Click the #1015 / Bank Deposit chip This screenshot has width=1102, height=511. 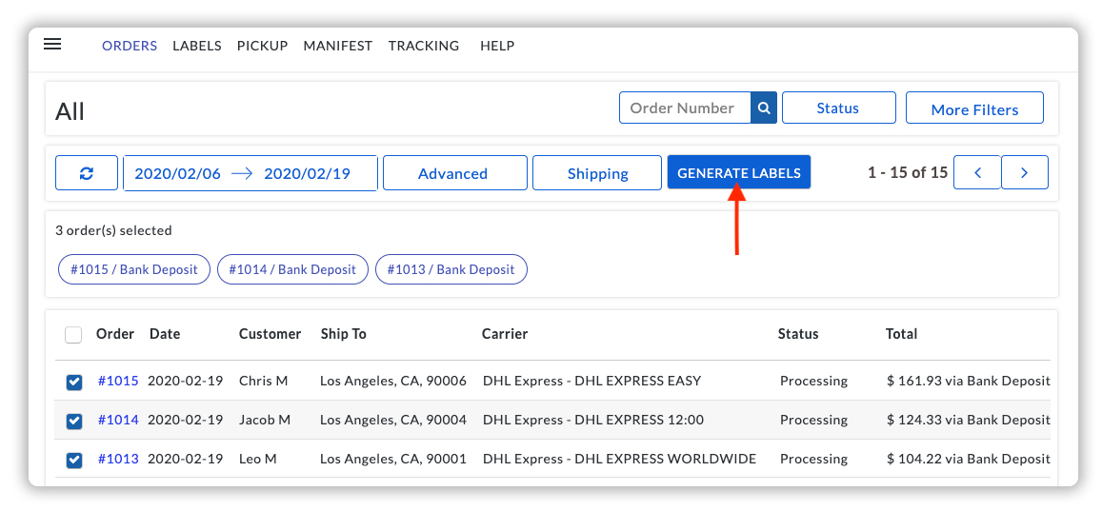tap(134, 269)
